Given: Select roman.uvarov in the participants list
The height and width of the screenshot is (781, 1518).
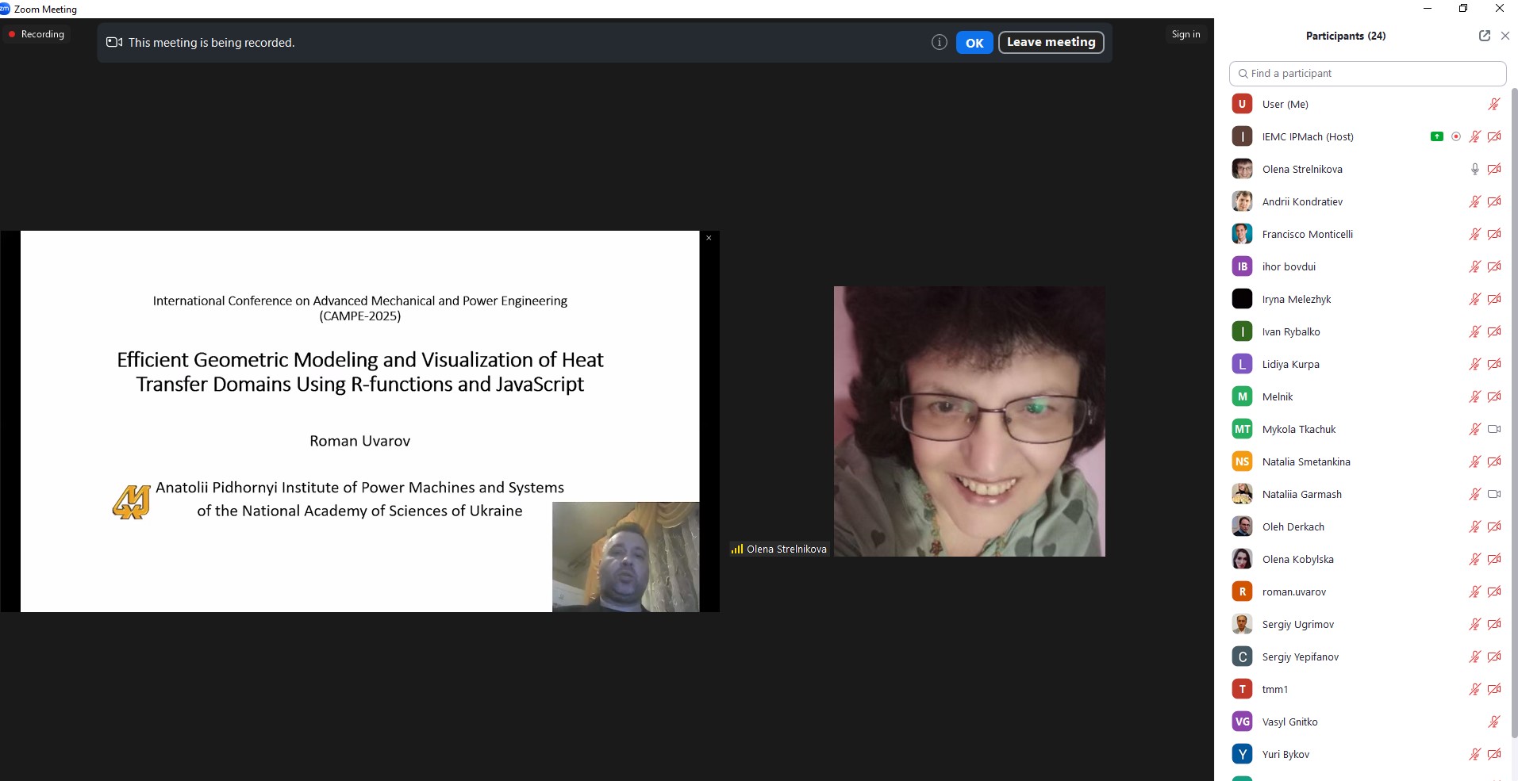Looking at the screenshot, I should click(1293, 591).
